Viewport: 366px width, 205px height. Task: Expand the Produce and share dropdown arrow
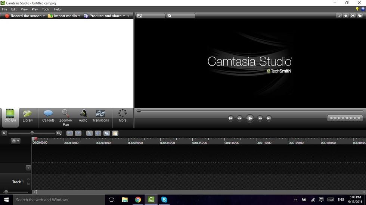pyautogui.click(x=124, y=16)
